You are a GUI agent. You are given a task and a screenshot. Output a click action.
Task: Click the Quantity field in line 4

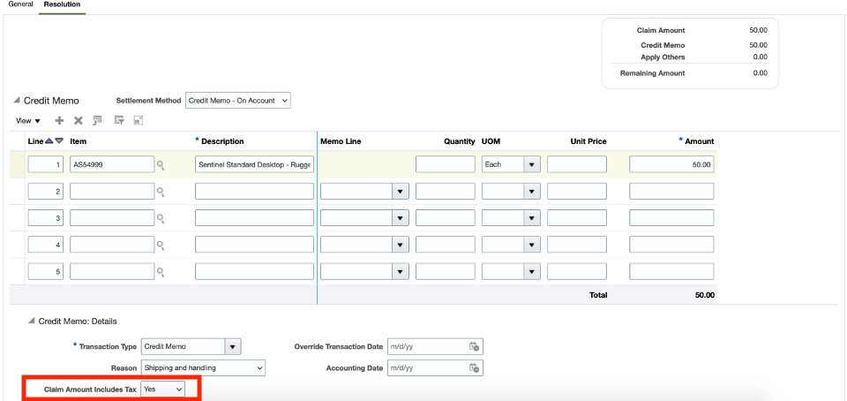(x=445, y=245)
